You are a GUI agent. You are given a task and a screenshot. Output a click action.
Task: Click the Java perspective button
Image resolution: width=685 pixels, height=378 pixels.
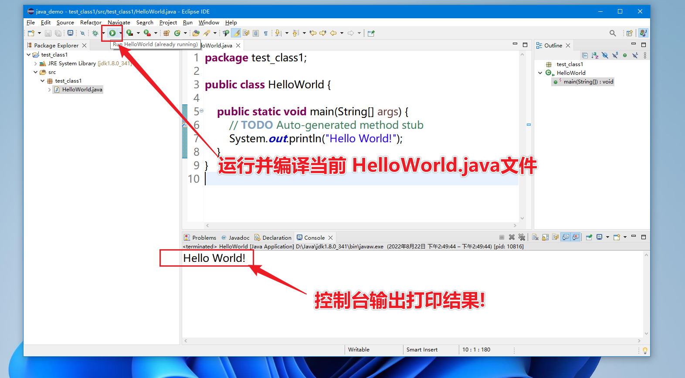(x=643, y=33)
